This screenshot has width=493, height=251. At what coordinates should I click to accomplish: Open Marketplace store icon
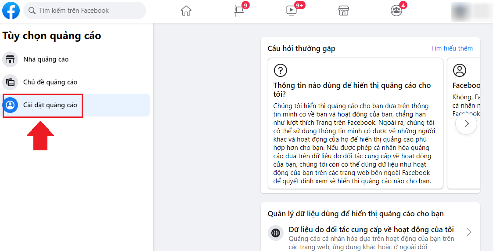click(344, 11)
